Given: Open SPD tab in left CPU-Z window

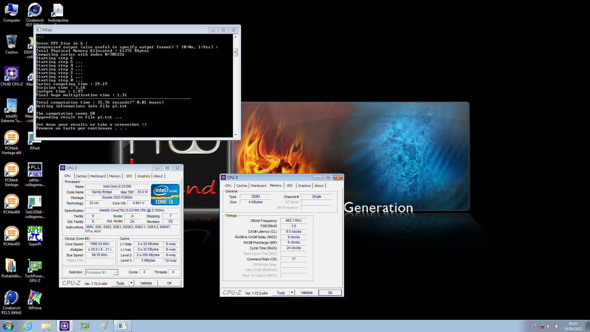Looking at the screenshot, I should click(x=129, y=176).
